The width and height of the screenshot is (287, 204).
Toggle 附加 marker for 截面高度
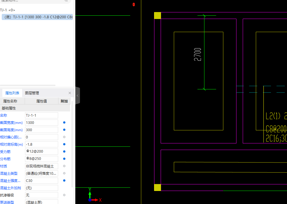(64, 130)
